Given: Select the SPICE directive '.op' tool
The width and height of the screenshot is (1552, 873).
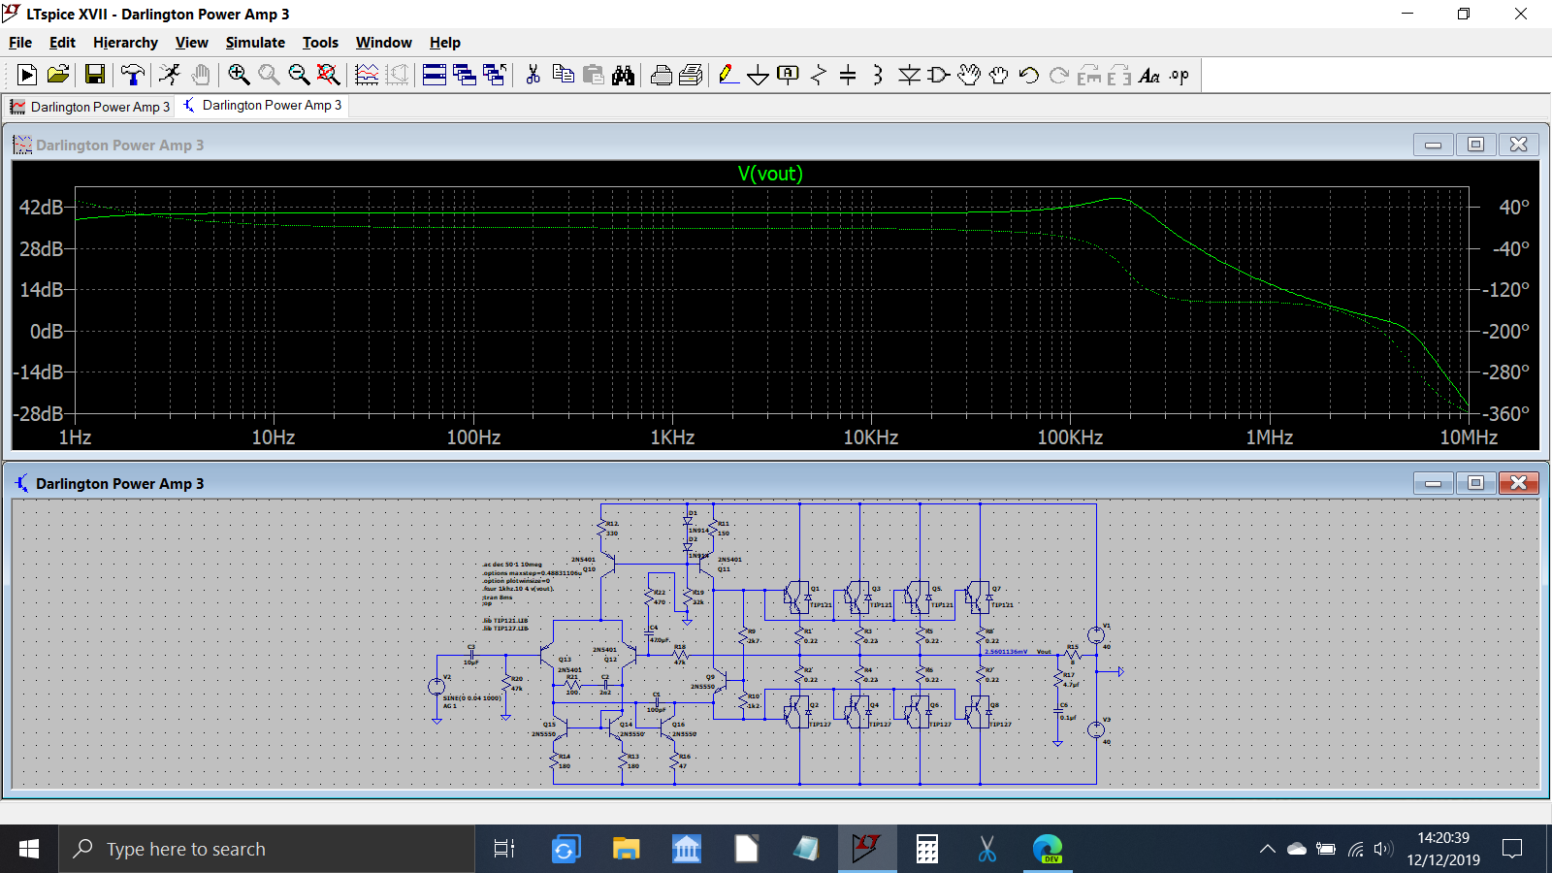Looking at the screenshot, I should tap(1180, 75).
